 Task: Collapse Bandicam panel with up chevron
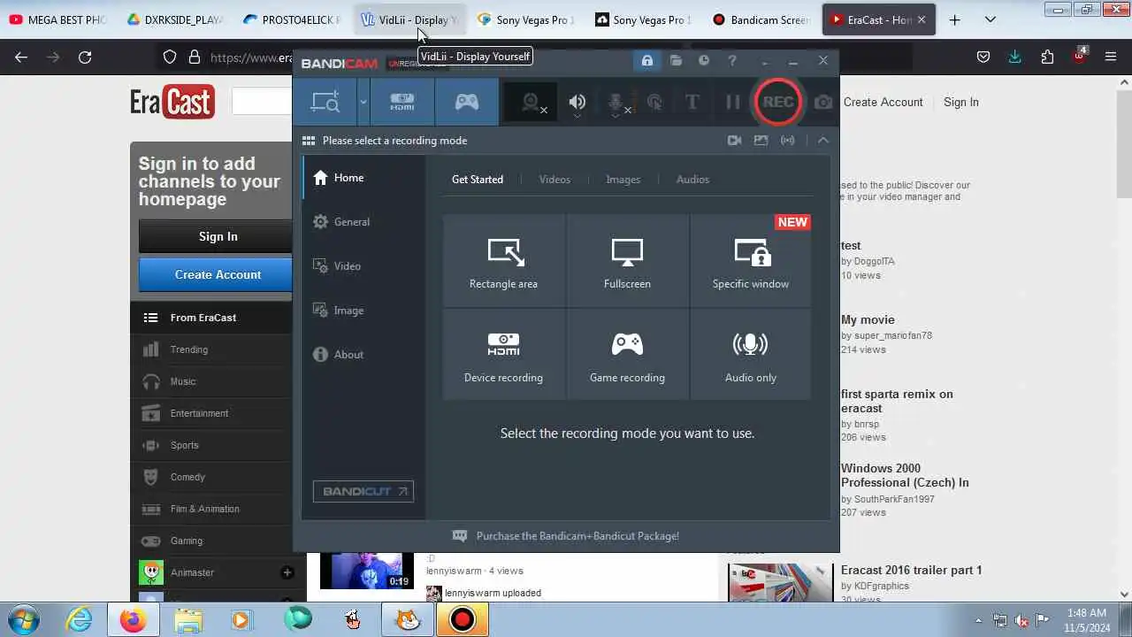(823, 141)
